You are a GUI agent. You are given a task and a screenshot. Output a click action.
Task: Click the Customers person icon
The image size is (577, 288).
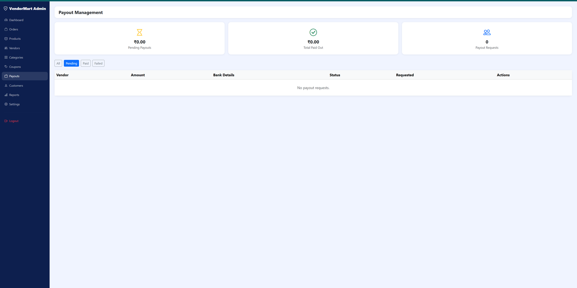tap(6, 86)
